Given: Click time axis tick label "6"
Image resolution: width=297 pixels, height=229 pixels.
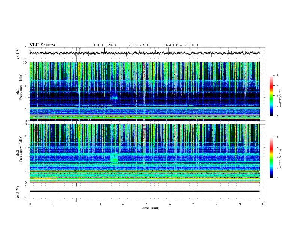Looking at the screenshot, I should click(170, 204).
